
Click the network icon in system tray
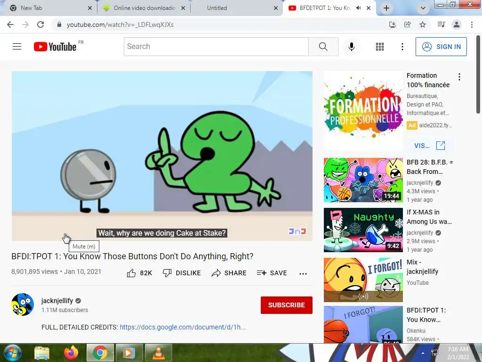434,353
